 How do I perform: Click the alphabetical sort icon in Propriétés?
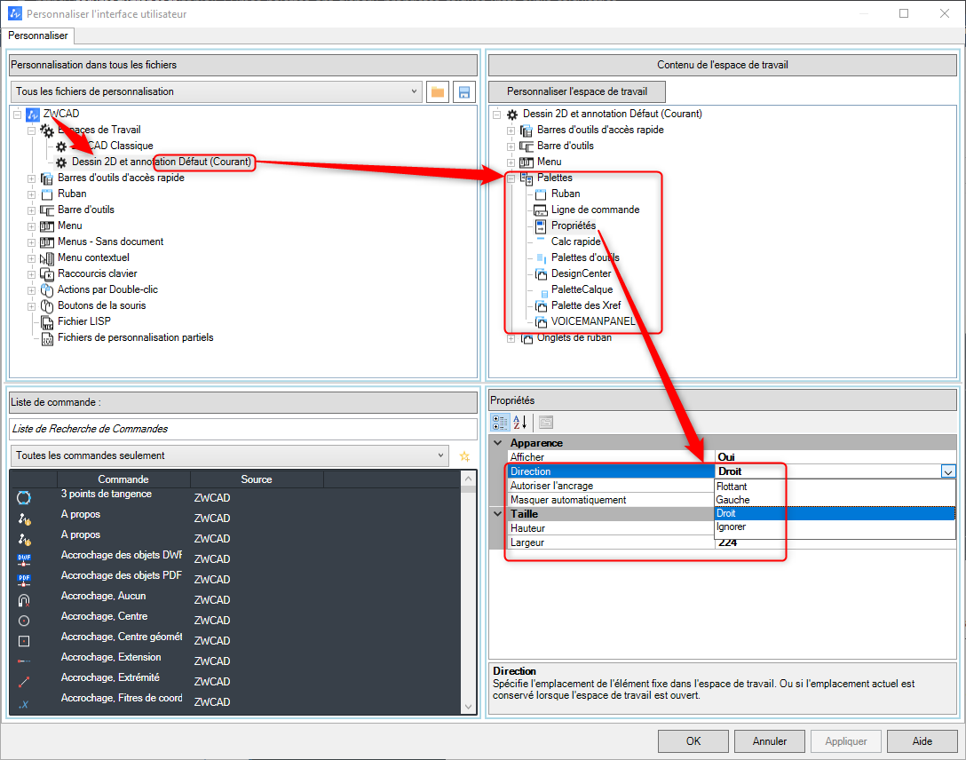tap(520, 422)
